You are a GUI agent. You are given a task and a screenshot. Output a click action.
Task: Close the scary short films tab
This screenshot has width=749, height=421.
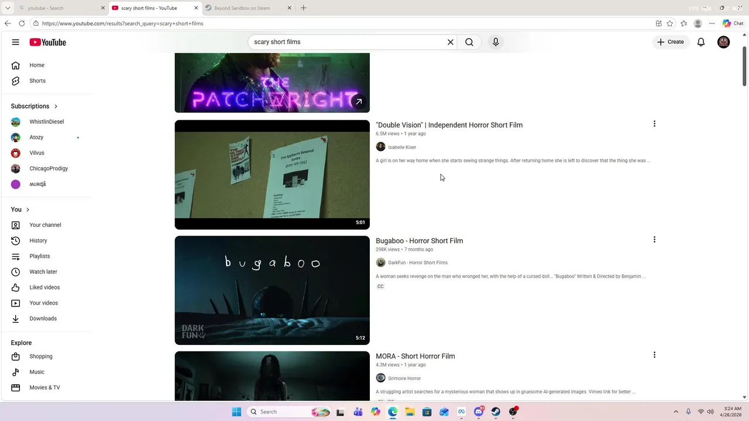coord(195,8)
